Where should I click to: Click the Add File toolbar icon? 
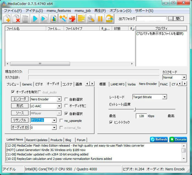coord(7,18)
